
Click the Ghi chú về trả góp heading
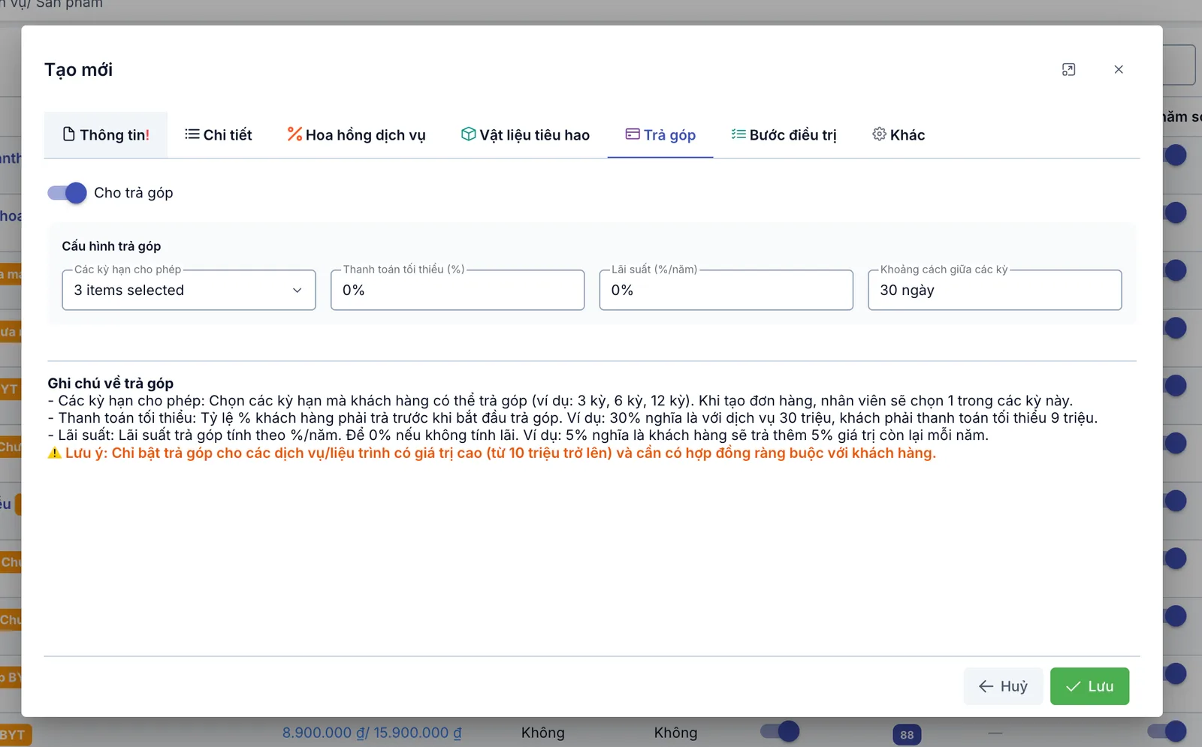(x=110, y=383)
